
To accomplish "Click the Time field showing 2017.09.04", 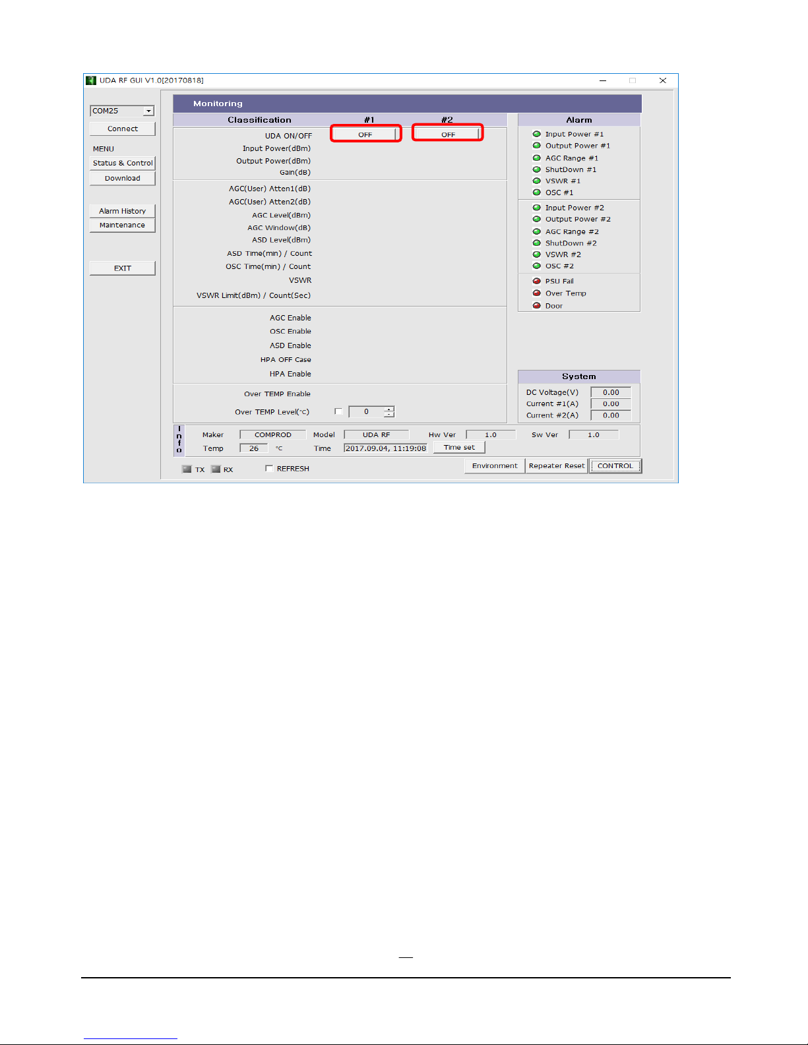I will [x=386, y=448].
